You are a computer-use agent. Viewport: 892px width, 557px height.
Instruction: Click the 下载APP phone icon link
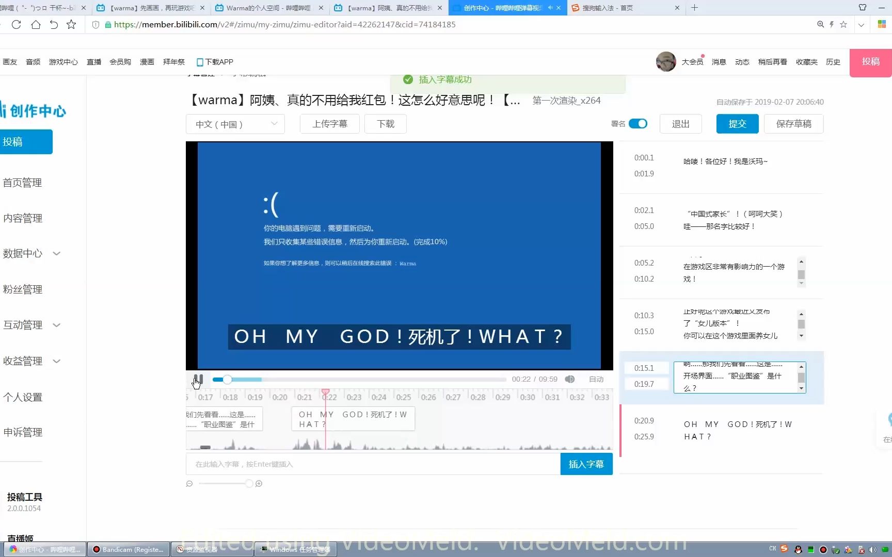215,62
